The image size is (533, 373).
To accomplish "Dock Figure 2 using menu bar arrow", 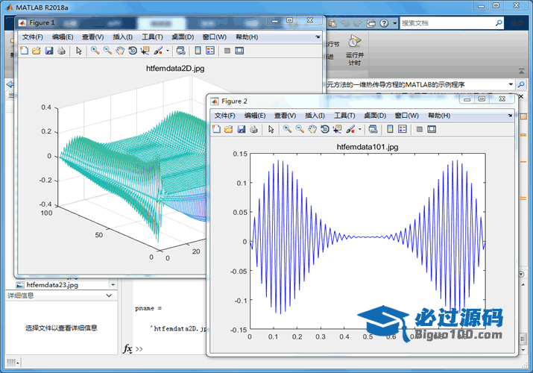I will (x=510, y=116).
